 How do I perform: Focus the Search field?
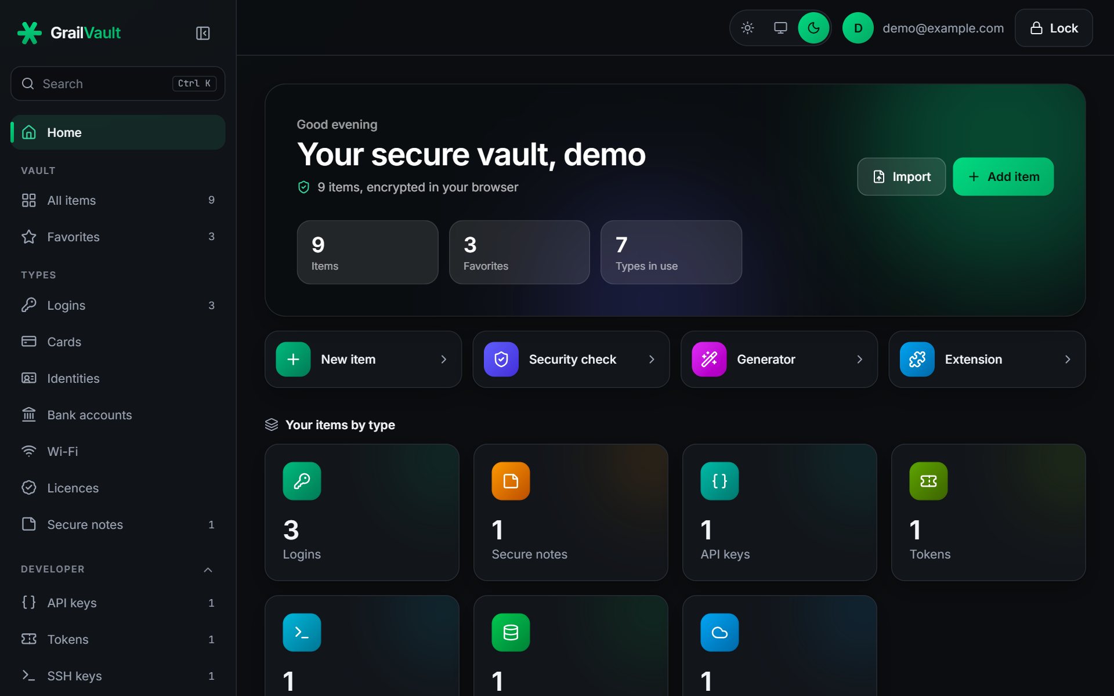[118, 84]
